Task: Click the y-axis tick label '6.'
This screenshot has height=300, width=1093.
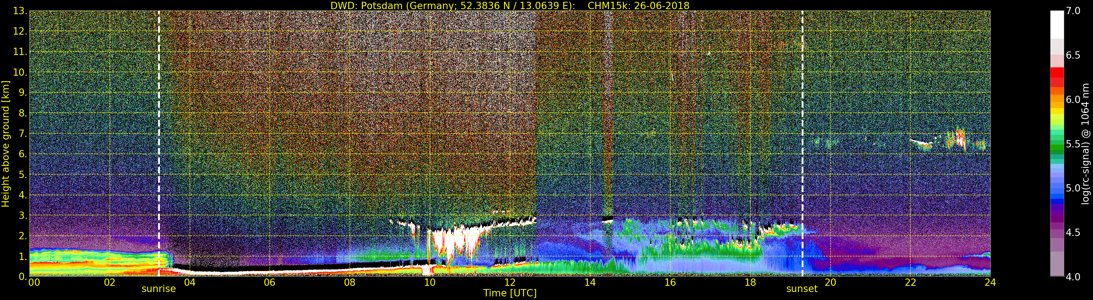Action: pyautogui.click(x=23, y=154)
